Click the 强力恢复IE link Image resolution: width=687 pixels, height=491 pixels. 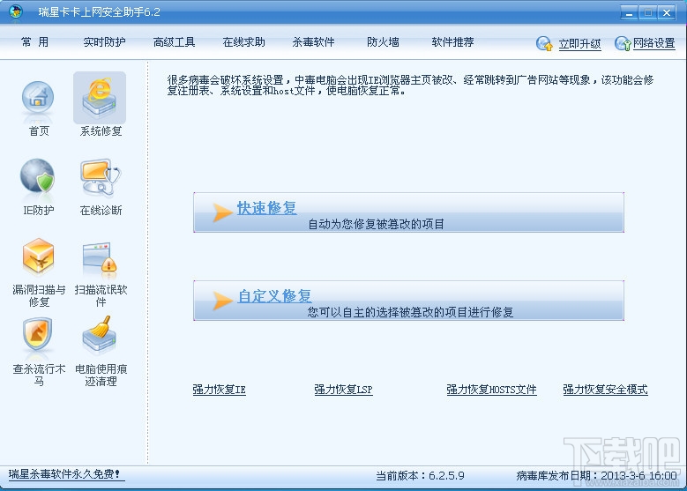219,390
